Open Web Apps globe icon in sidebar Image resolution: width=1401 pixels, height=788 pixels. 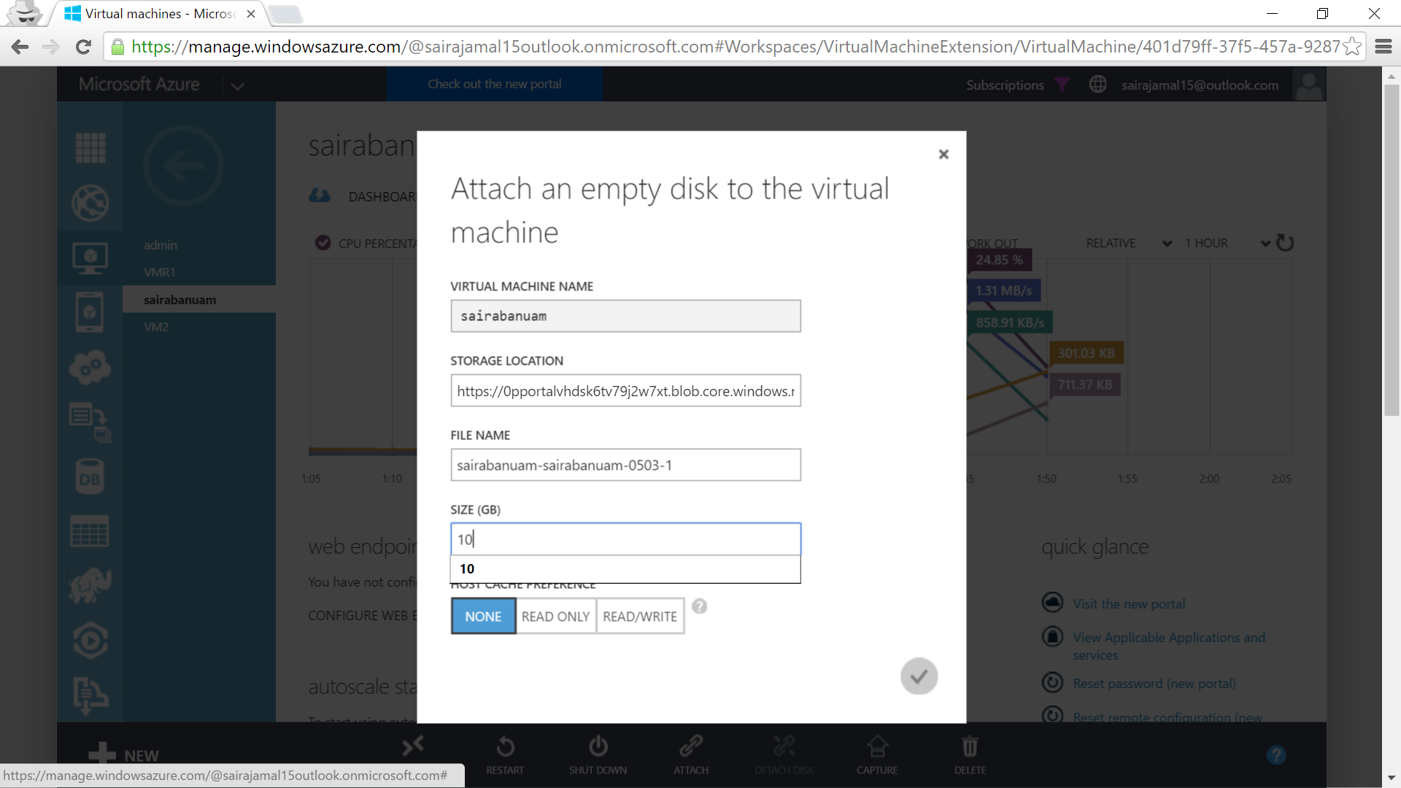pos(90,203)
